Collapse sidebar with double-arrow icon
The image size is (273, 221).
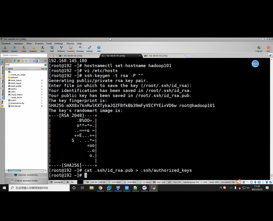[3, 62]
